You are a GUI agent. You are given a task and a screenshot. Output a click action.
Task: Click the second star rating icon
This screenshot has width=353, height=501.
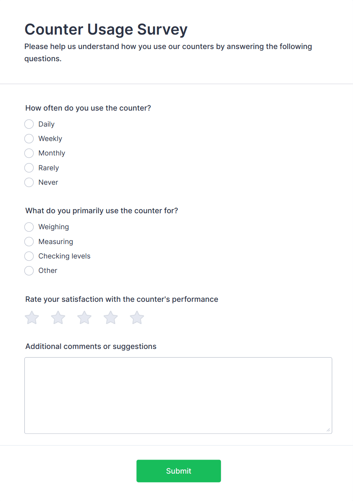(58, 317)
